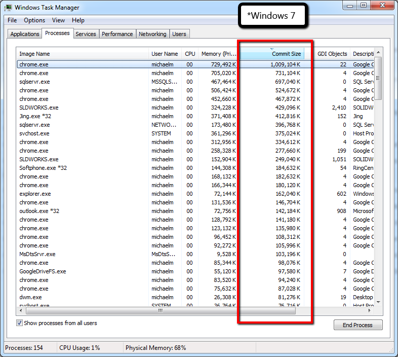Image resolution: width=398 pixels, height=357 pixels.
Task: Select the Jing.exe *32 process
Action: [x=195, y=116]
